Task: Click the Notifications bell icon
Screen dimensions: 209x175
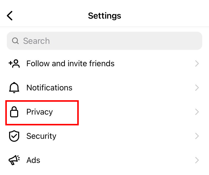Action: 14,88
